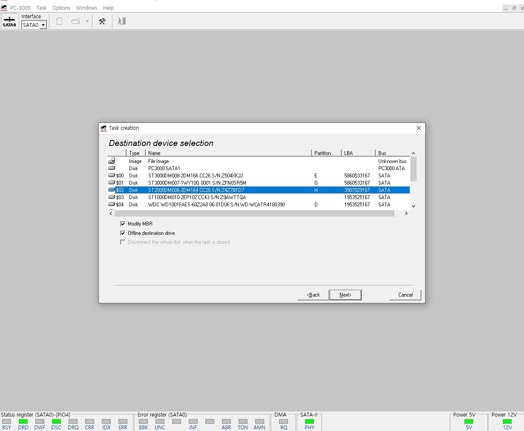Uncheck Offline destination drive checkbox
Screen dimensions: 524x431
click(x=123, y=233)
